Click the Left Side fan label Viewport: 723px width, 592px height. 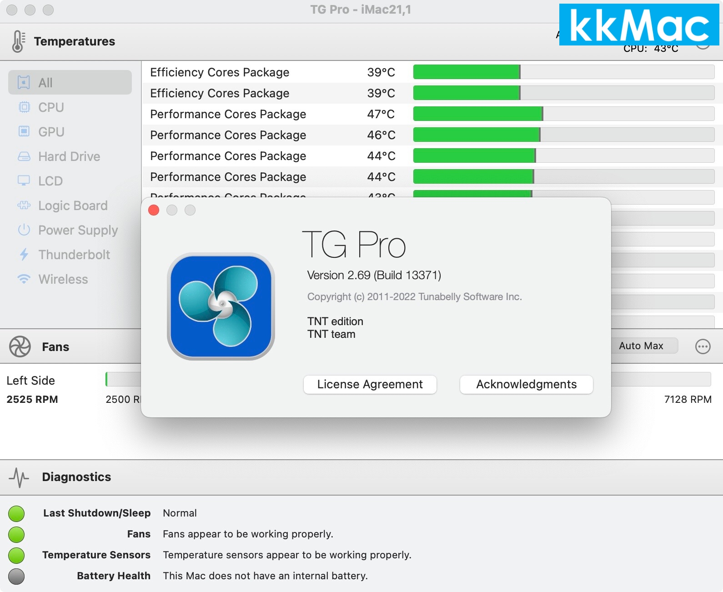[x=30, y=381]
